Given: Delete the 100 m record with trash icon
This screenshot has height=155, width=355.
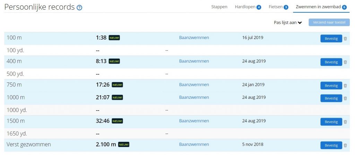Looking at the screenshot, I should click(345, 39).
